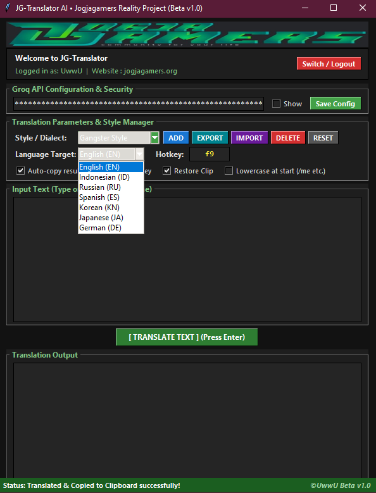The width and height of the screenshot is (376, 493).
Task: Toggle the Show API key checkbox
Action: point(276,104)
